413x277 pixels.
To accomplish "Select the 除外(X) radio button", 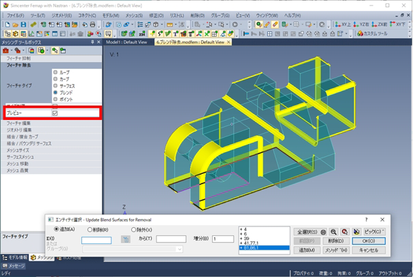I will [133, 230].
